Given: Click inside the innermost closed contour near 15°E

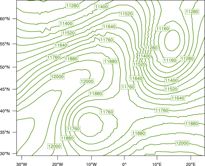Looking at the screenshot, I should coord(172,41).
